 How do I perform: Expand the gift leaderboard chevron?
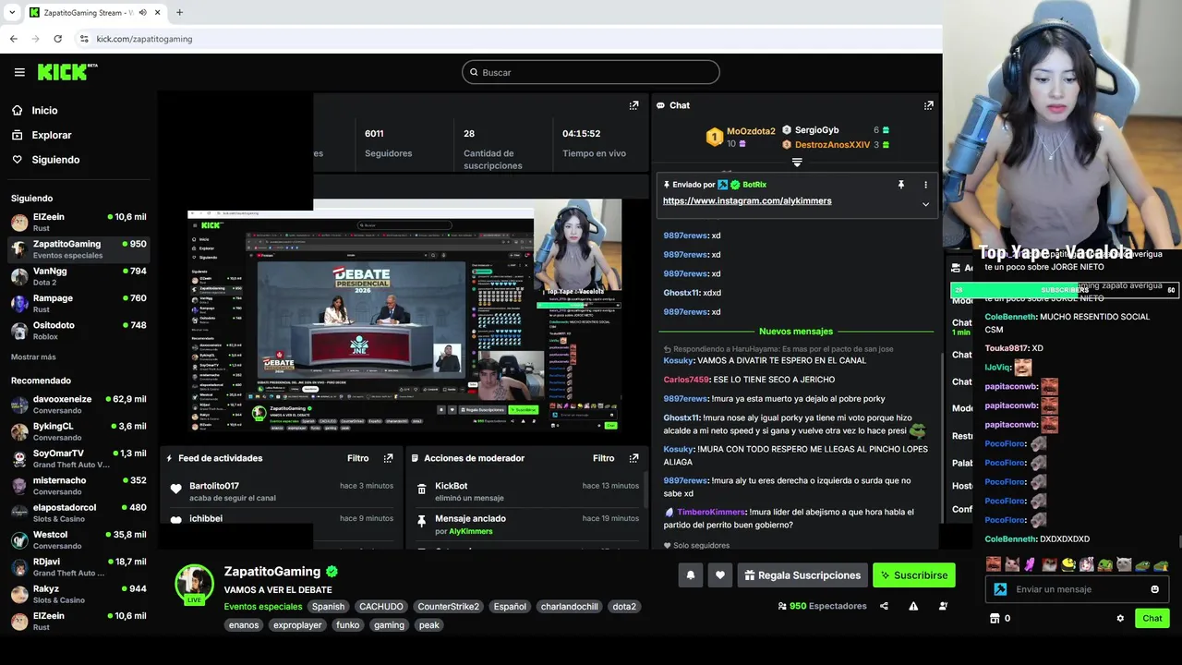click(797, 162)
